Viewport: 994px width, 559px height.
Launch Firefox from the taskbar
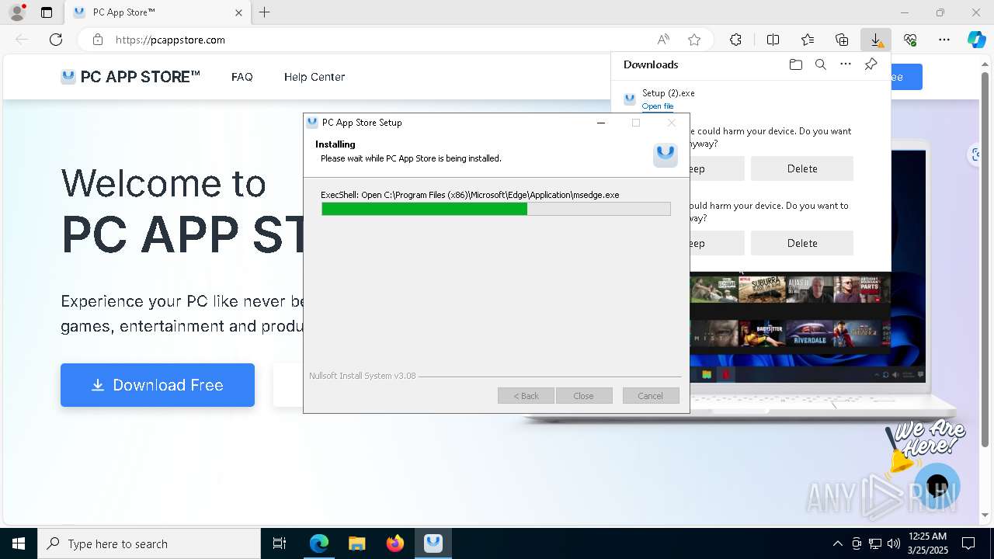(395, 543)
